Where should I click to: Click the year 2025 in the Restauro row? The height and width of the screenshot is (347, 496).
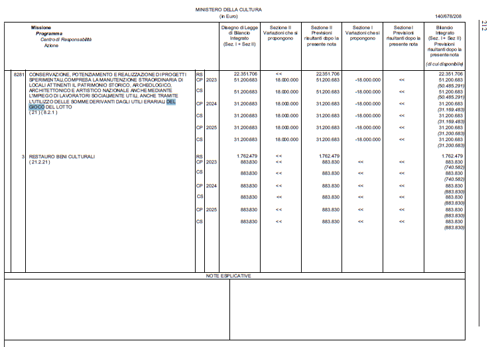point(212,209)
